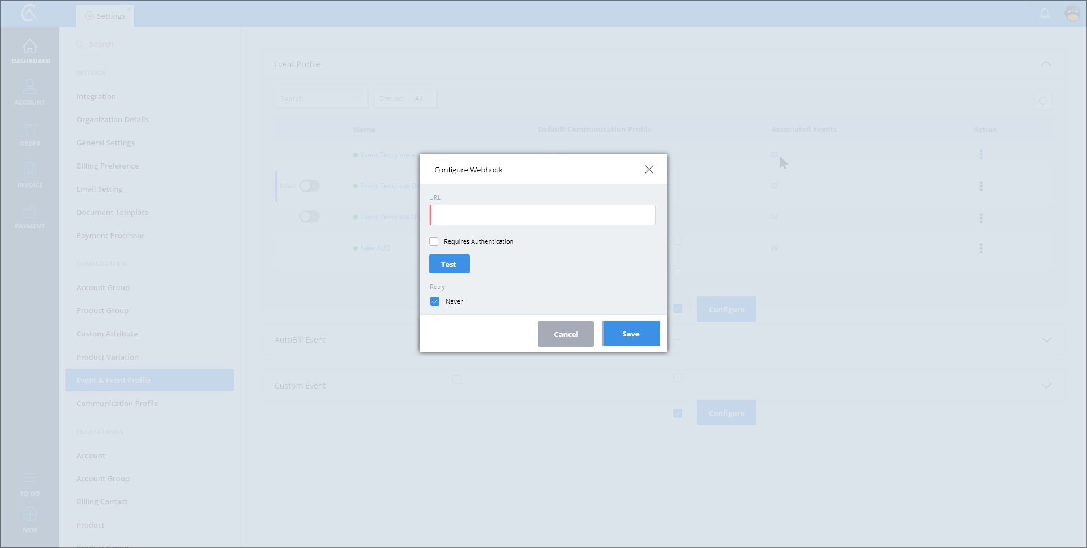Viewport: 1087px width, 548px height.
Task: Select Payment Processor in settings menu
Action: 110,235
